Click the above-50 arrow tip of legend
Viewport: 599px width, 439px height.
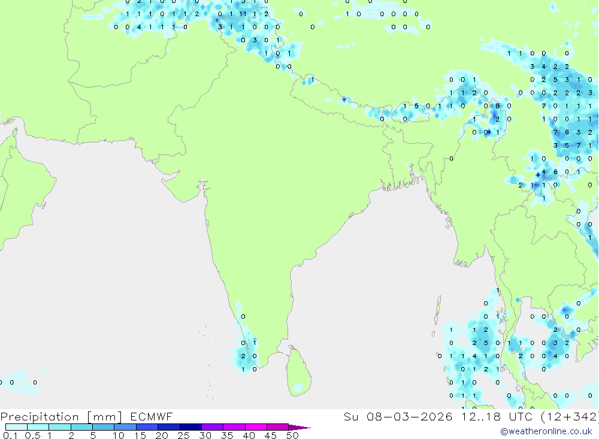[300, 427]
